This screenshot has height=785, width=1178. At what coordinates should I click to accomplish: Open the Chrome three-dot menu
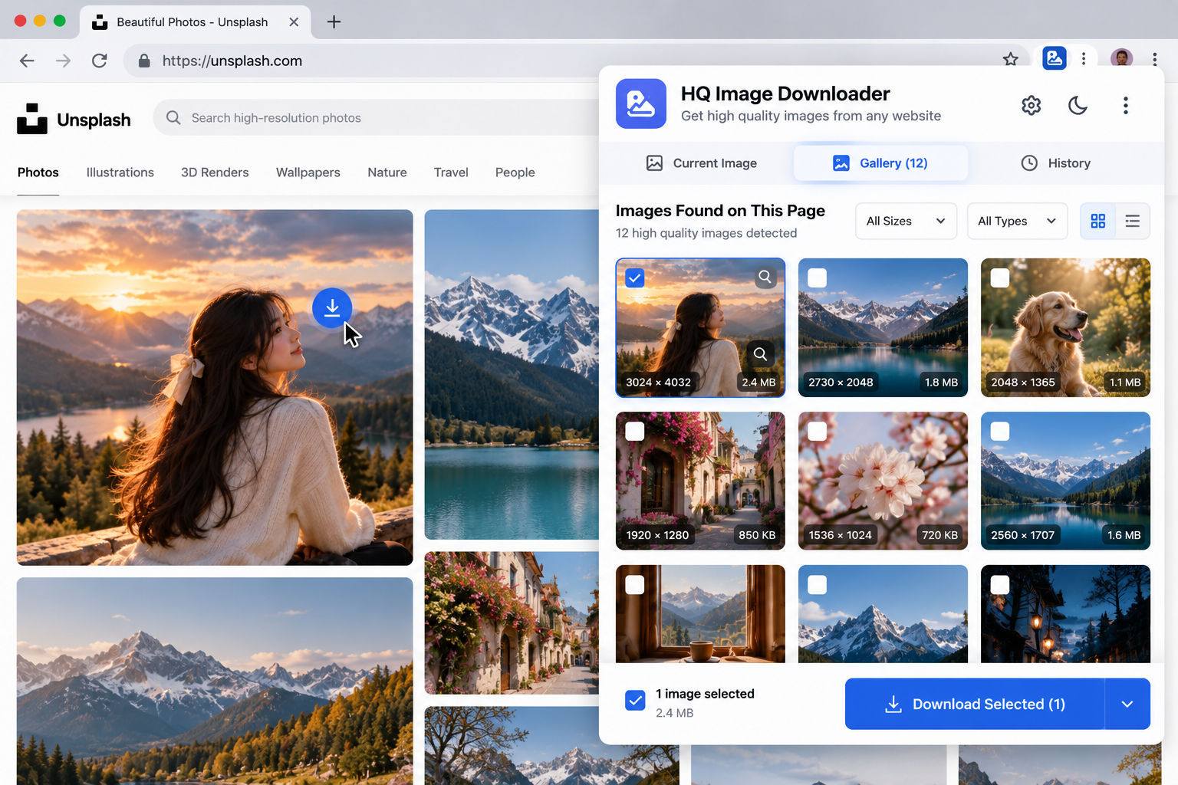(1154, 59)
